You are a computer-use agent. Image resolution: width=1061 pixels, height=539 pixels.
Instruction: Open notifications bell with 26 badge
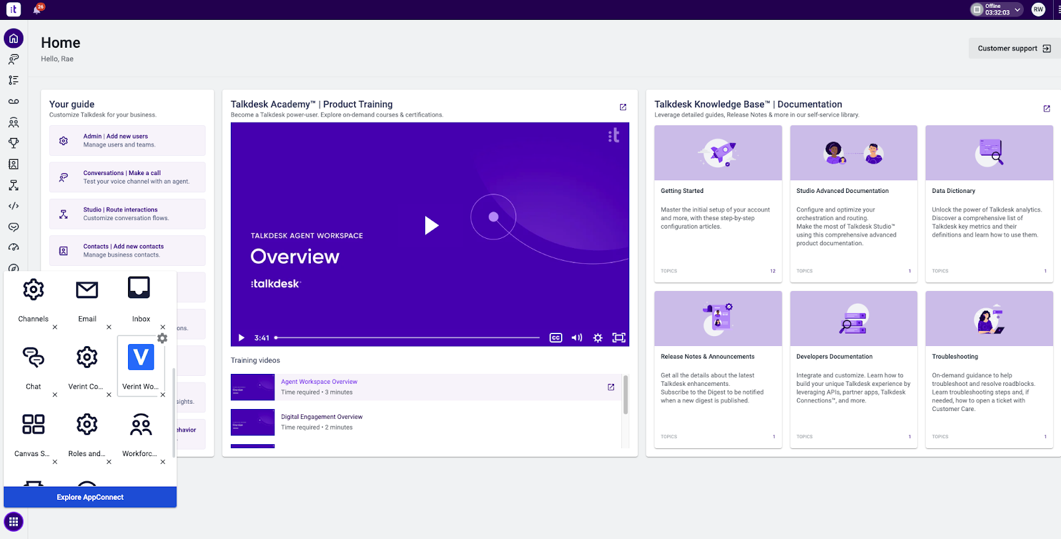(38, 9)
